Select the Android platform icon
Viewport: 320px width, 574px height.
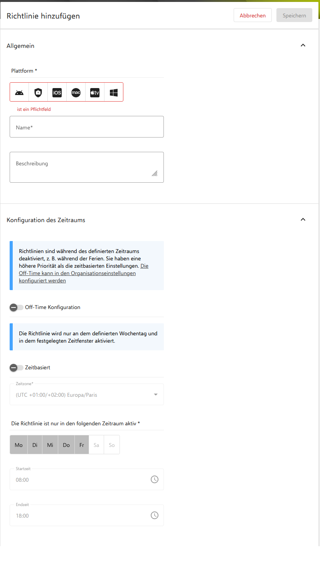click(x=19, y=92)
